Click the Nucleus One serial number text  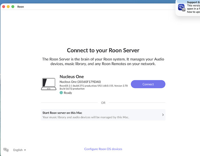(x=80, y=82)
